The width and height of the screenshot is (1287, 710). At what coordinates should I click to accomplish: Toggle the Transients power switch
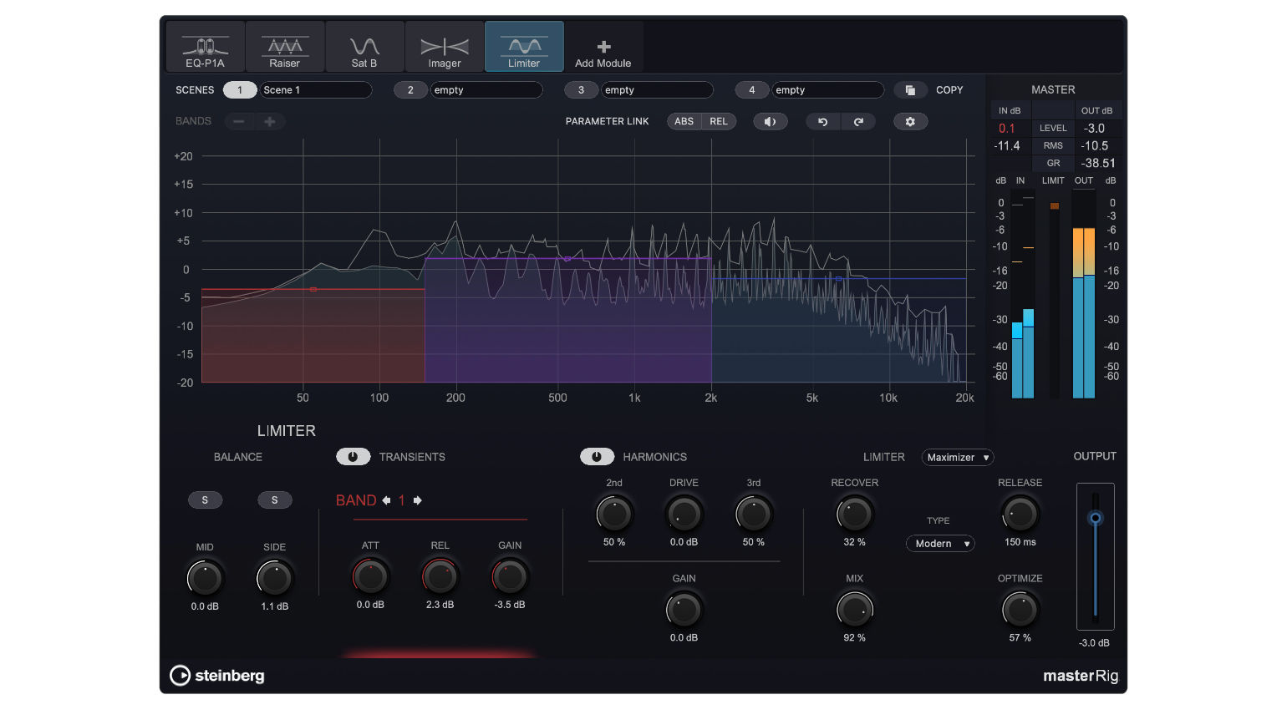[353, 457]
